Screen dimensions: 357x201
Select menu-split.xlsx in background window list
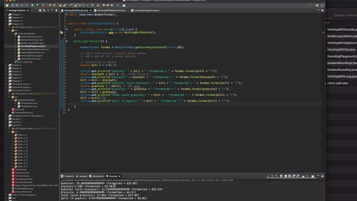(337, 83)
